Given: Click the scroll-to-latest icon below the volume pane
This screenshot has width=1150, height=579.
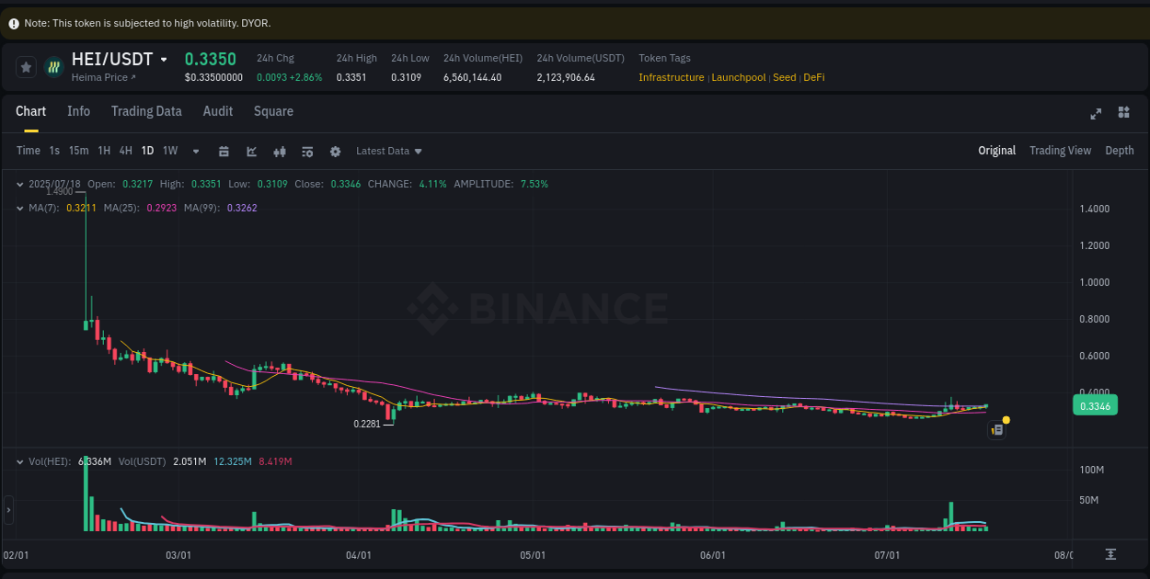Looking at the screenshot, I should tap(1110, 555).
